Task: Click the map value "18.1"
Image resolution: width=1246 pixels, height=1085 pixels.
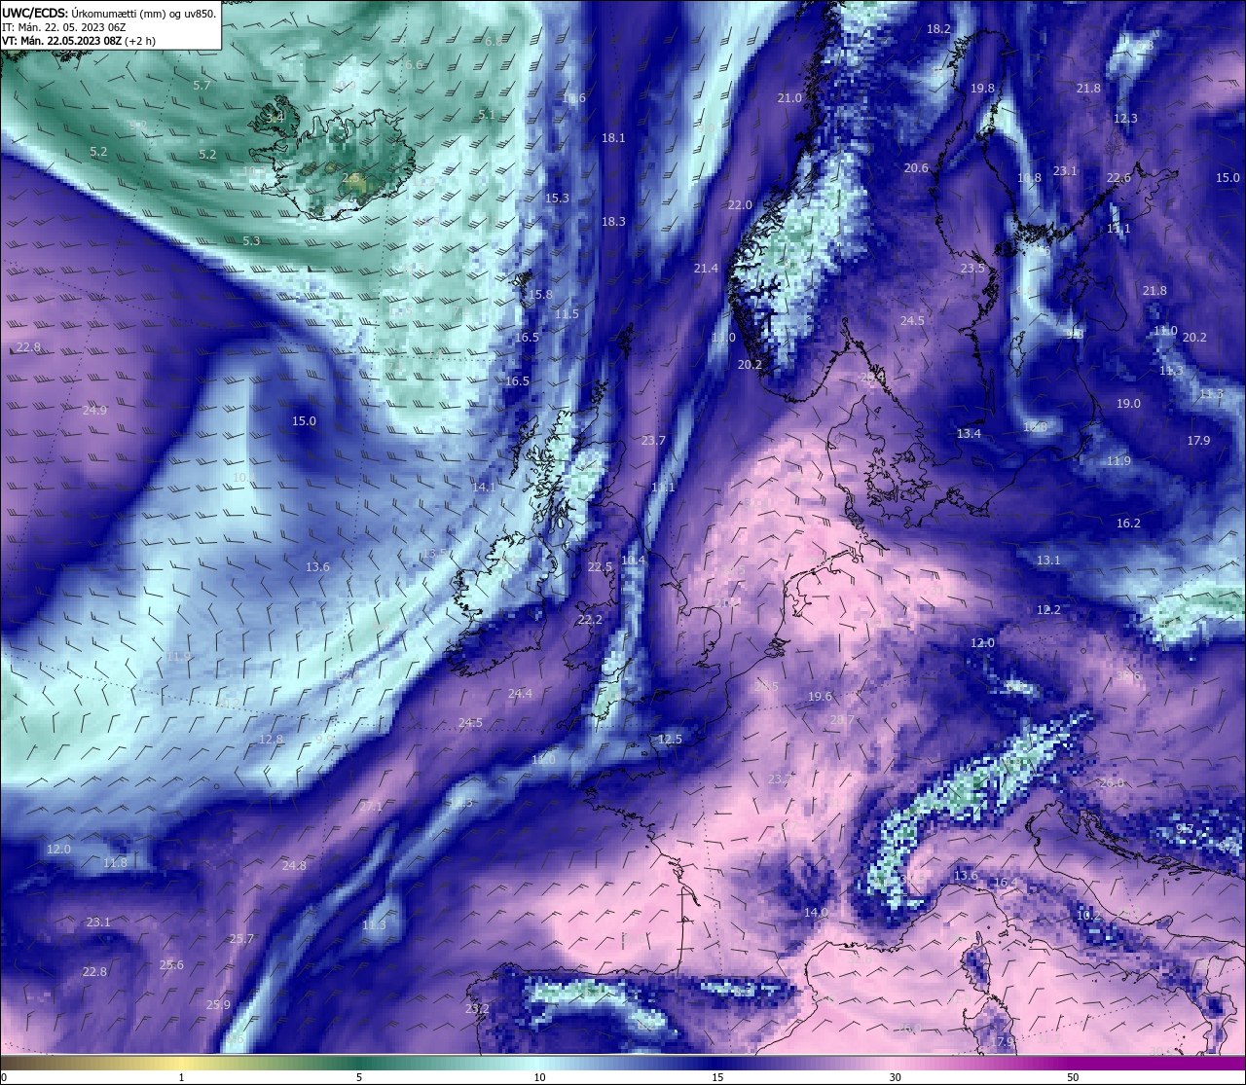Action: [613, 138]
